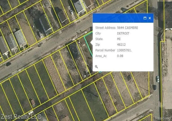Select the state value MI
The height and width of the screenshot is (121, 172).
tap(119, 39)
